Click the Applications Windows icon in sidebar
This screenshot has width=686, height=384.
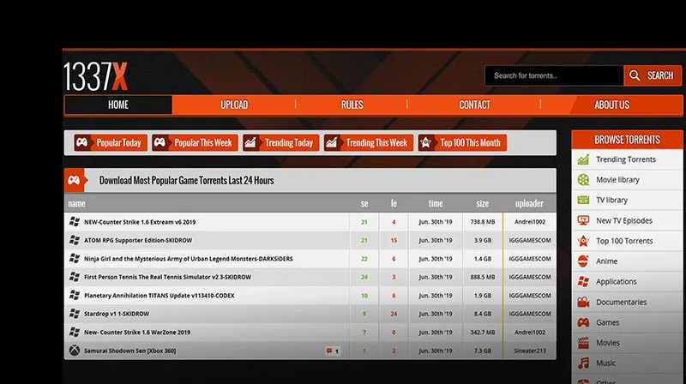pyautogui.click(x=583, y=281)
